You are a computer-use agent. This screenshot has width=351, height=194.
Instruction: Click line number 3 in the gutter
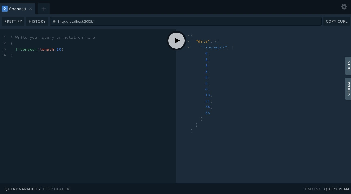coord(5,49)
